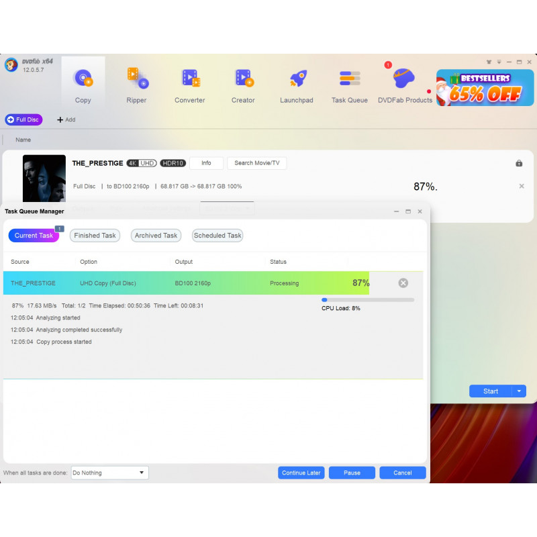This screenshot has width=537, height=537.
Task: Click the Add source button
Action: (x=66, y=119)
